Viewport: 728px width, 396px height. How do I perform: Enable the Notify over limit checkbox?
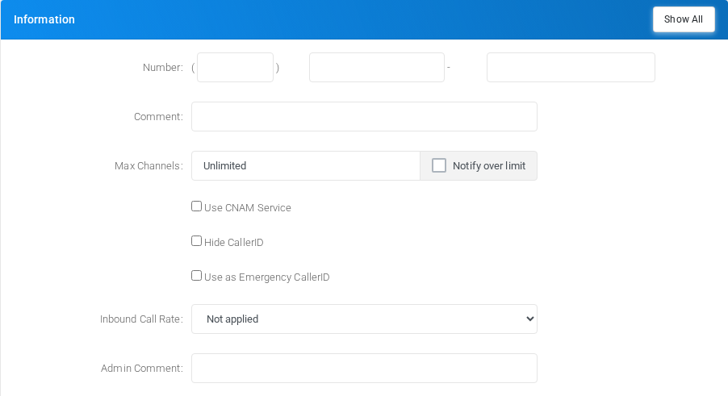click(x=439, y=165)
